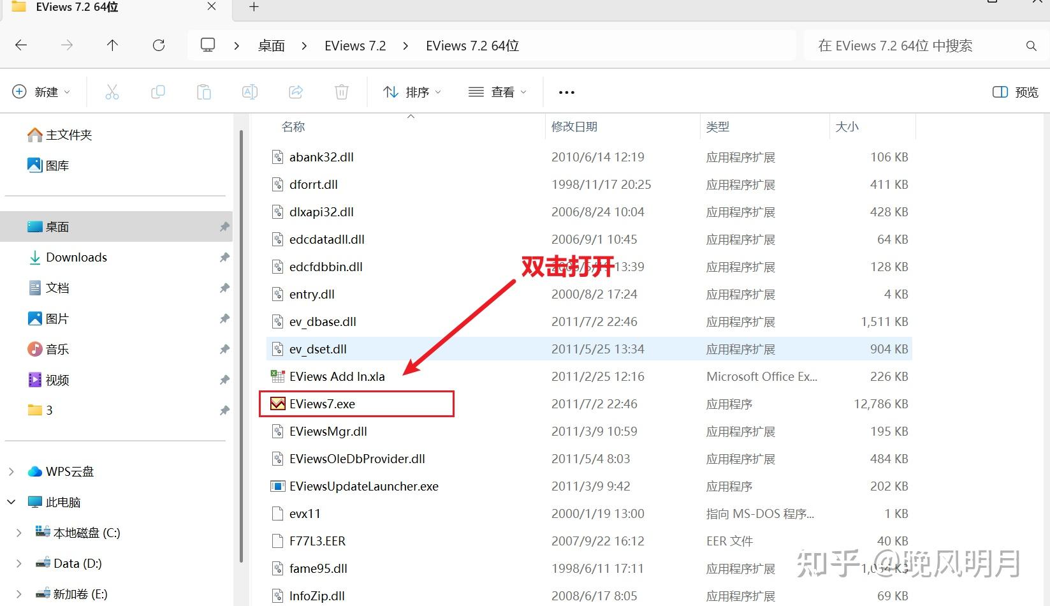The height and width of the screenshot is (606, 1050).
Task: Toggle the 预览 preview pane
Action: click(x=1014, y=91)
